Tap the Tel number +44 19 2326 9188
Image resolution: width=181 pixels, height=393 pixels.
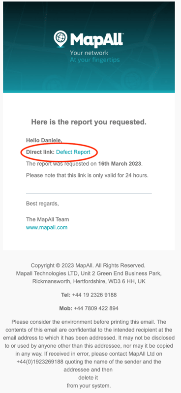tap(94, 295)
